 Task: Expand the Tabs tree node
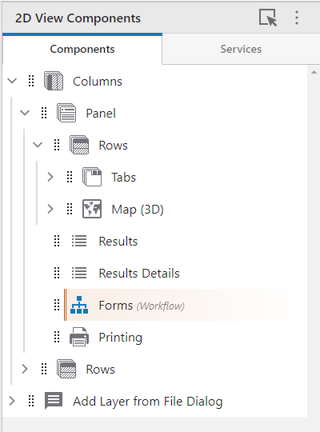pos(50,177)
